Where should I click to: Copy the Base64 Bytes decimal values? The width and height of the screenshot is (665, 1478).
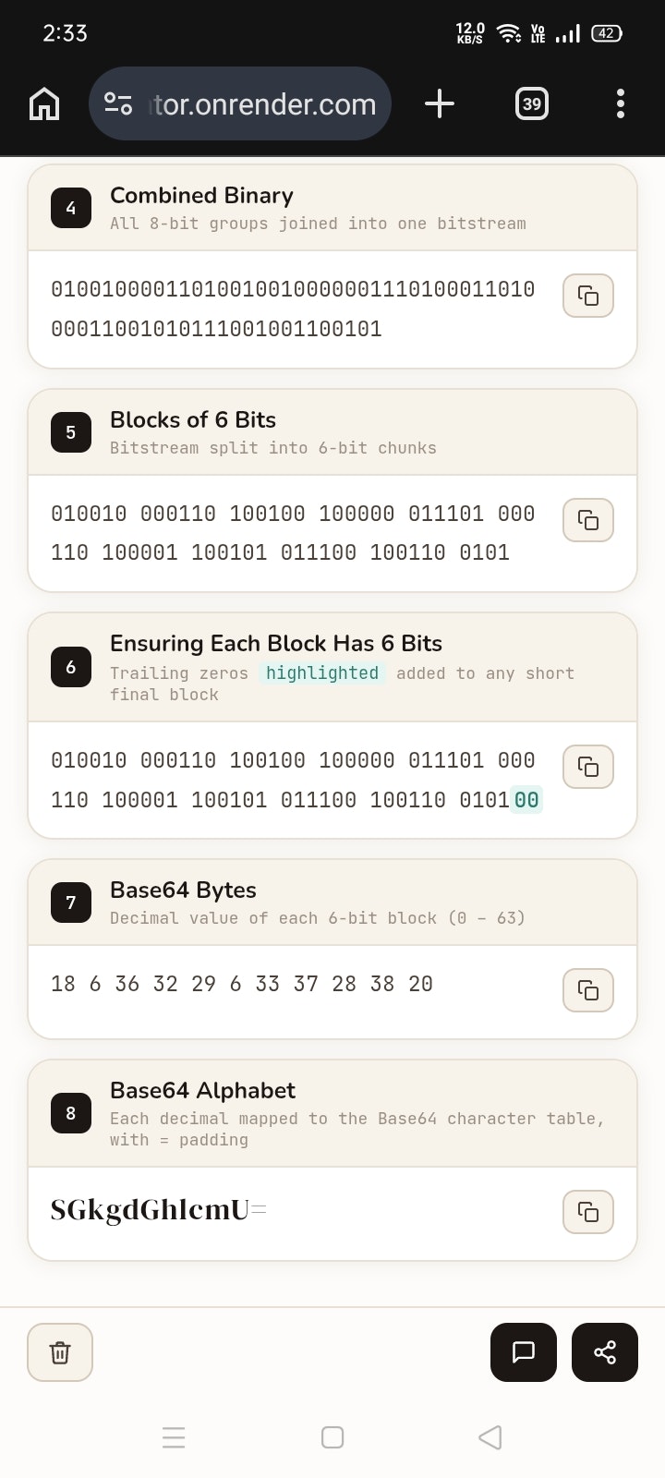coord(588,990)
